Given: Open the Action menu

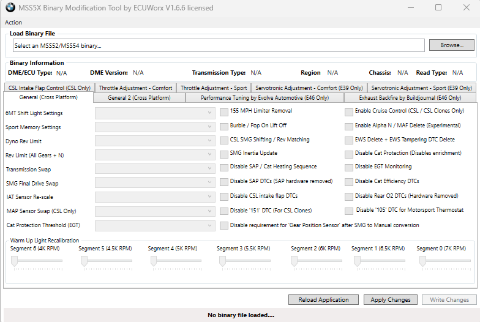Looking at the screenshot, I should pos(13,23).
